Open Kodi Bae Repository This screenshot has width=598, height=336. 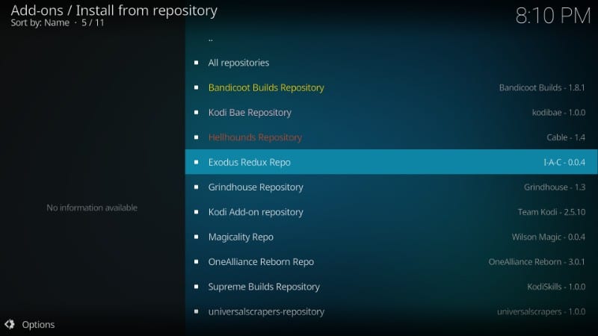point(391,113)
